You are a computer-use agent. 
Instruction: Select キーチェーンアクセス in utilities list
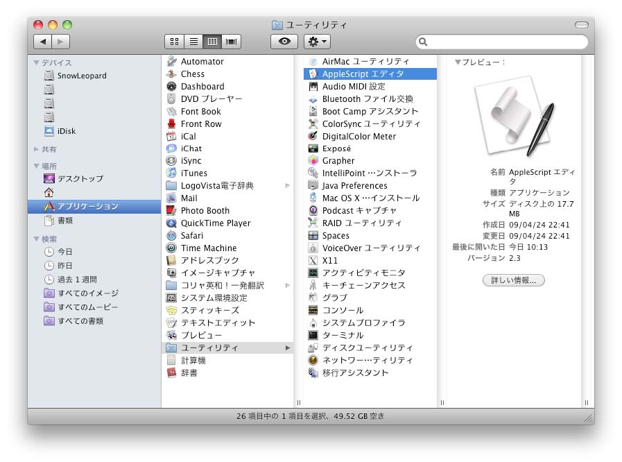(370, 285)
